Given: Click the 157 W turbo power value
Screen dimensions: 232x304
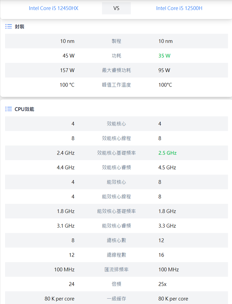Looking at the screenshot, I should coord(67,70).
